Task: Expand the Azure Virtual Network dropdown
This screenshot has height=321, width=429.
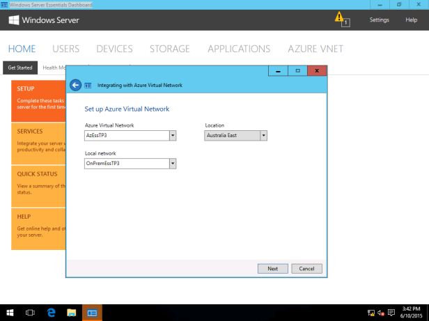Action: [173, 136]
